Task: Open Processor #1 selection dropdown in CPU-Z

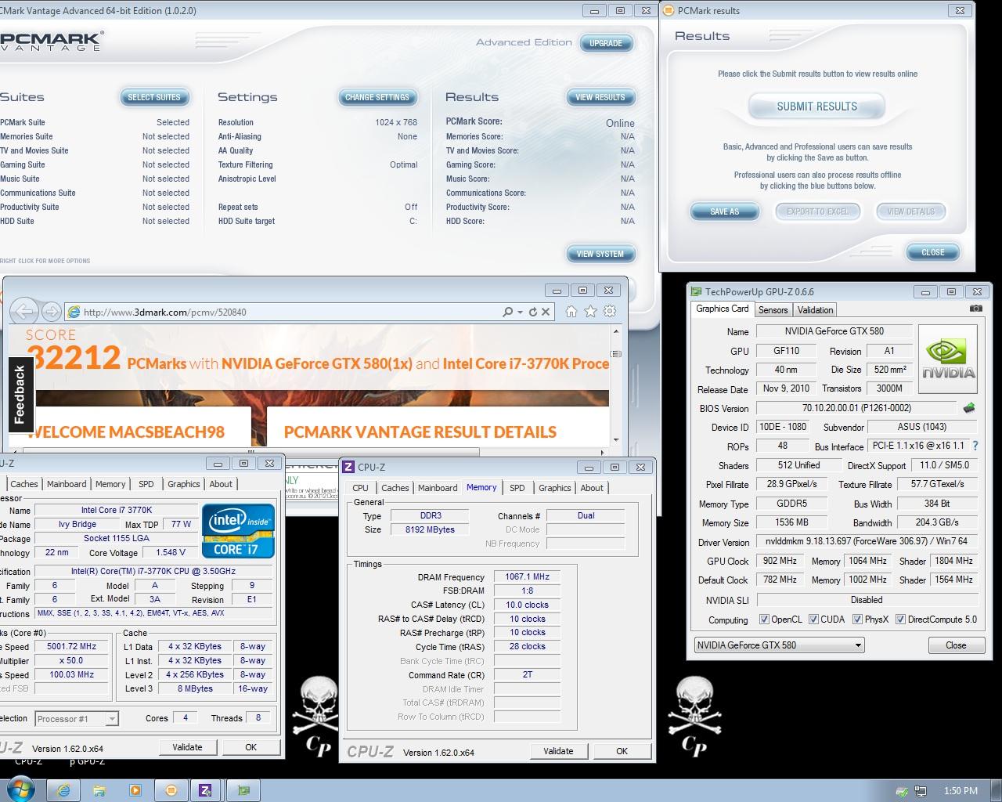Action: 76,718
